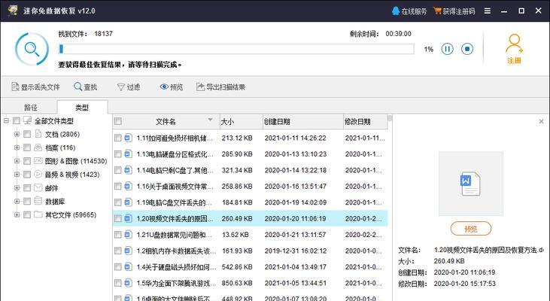The height and width of the screenshot is (301, 550).
Task: Click the Preview (预览) eye toolbar item
Action: coord(172,87)
